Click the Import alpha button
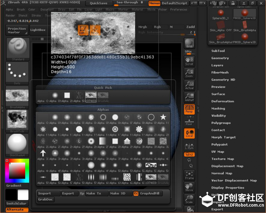This screenshot has width=266, height=213. 49,193
